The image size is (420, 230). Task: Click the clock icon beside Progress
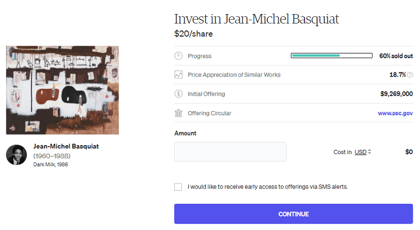tap(178, 56)
